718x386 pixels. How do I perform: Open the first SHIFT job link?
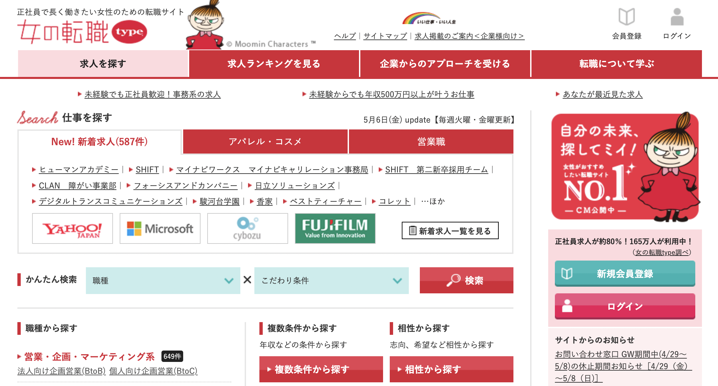[x=147, y=170]
